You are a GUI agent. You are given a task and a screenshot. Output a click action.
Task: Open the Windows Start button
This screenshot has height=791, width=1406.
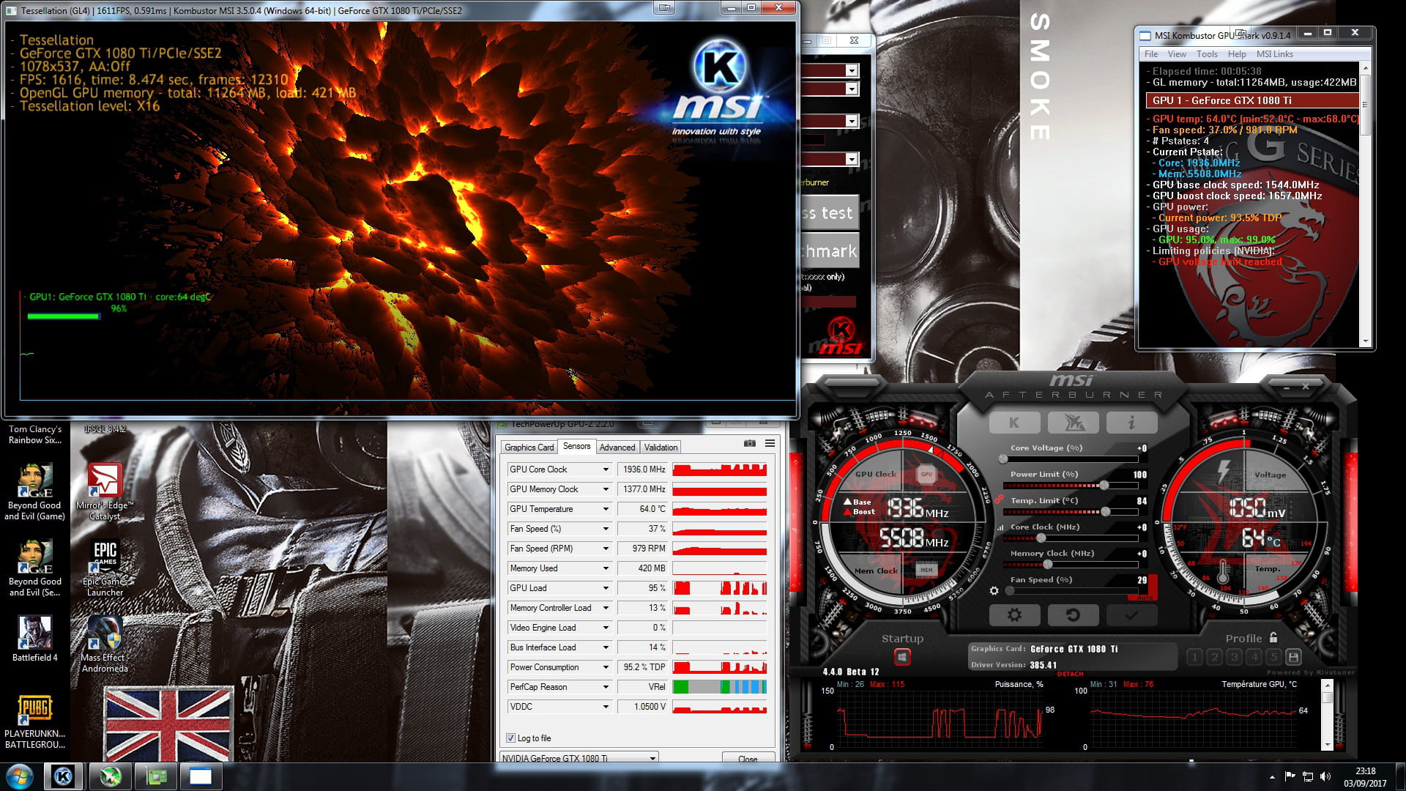20,776
